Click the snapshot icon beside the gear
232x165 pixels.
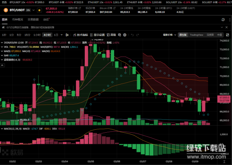[x=120, y=35]
